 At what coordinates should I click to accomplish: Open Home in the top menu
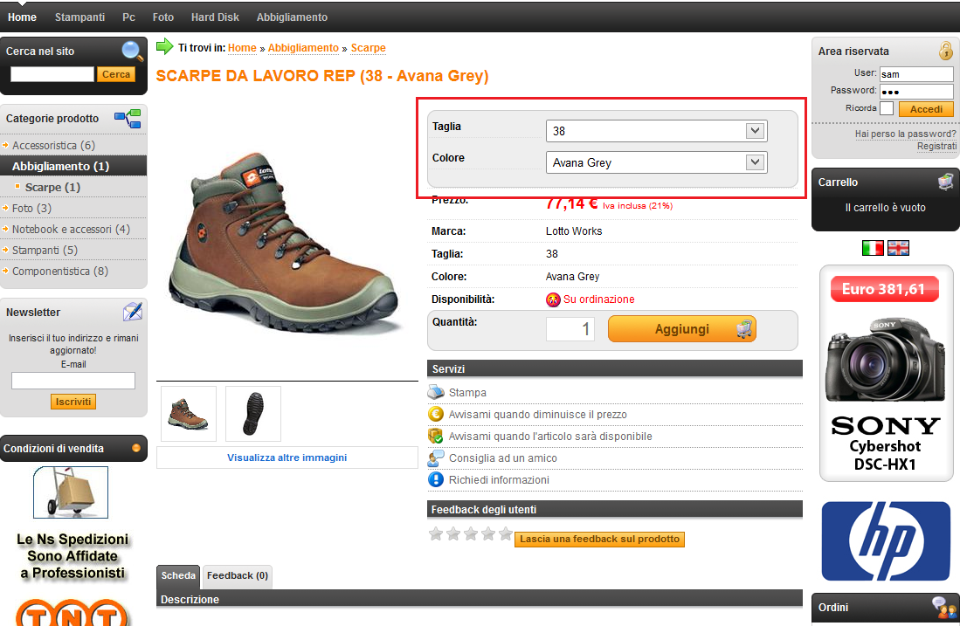click(x=22, y=17)
